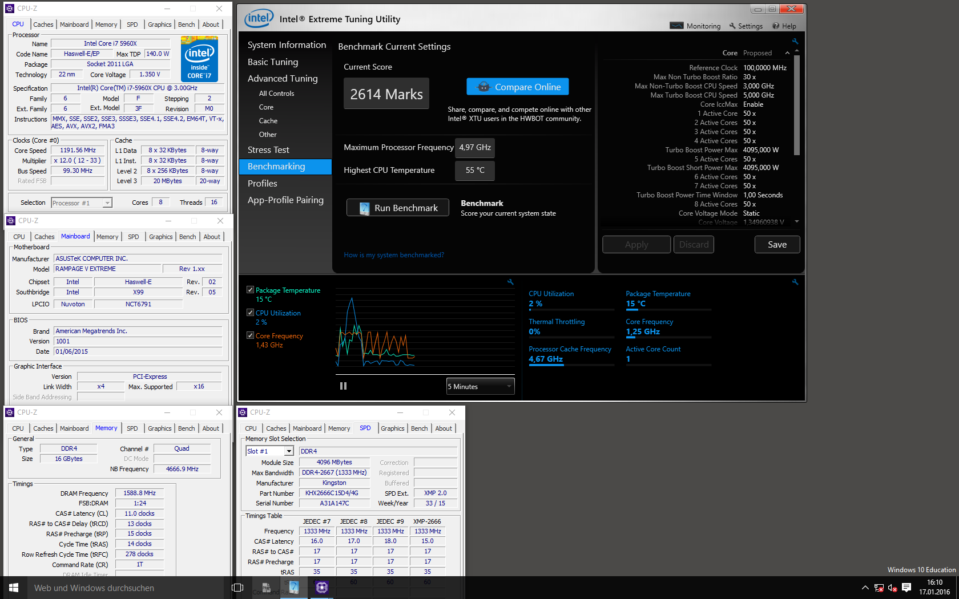Toggle Core Frequency graph checkbox
Screen dimensions: 959x599
point(250,335)
